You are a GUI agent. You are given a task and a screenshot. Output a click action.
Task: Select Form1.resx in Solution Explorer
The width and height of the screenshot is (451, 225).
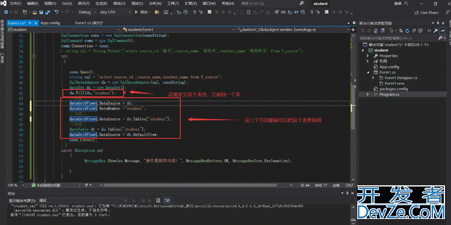[x=394, y=84]
